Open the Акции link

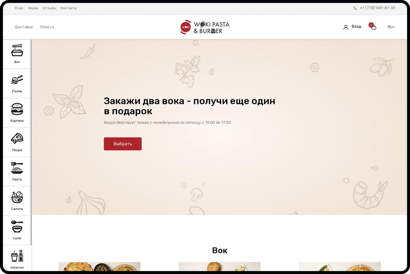tap(33, 8)
